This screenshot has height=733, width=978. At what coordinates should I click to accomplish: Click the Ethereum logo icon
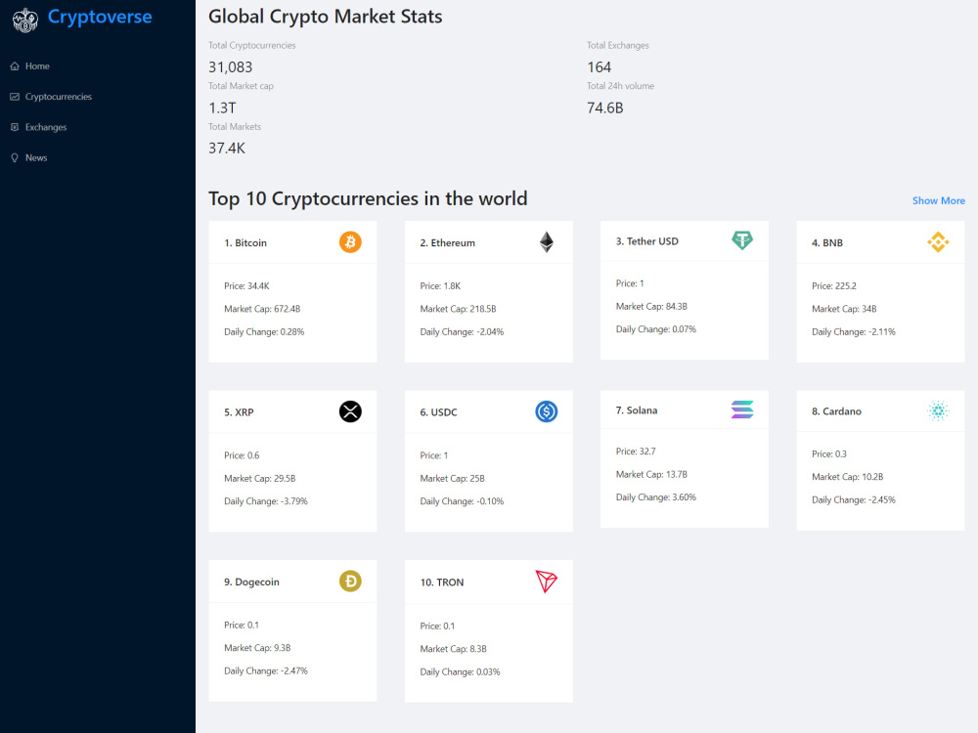tap(547, 241)
